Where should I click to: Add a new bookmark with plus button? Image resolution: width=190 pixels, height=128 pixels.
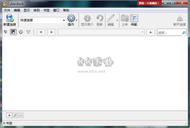(9, 115)
